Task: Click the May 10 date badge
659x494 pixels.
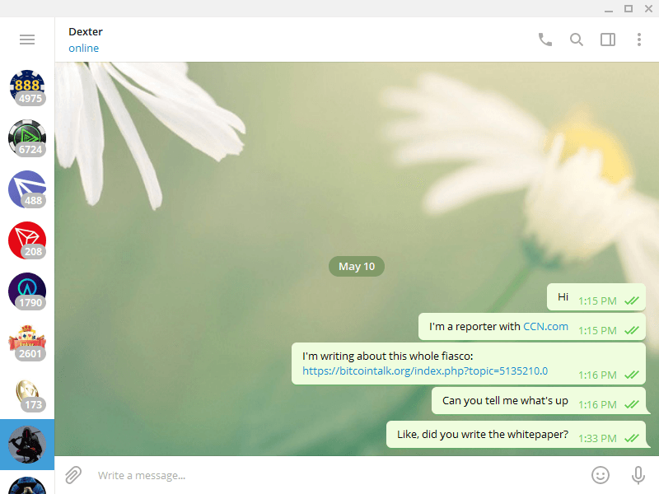Action: pos(357,266)
